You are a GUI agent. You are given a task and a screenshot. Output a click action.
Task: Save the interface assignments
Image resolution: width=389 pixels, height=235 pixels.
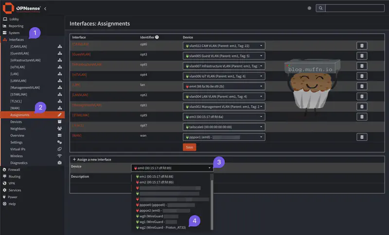click(189, 147)
